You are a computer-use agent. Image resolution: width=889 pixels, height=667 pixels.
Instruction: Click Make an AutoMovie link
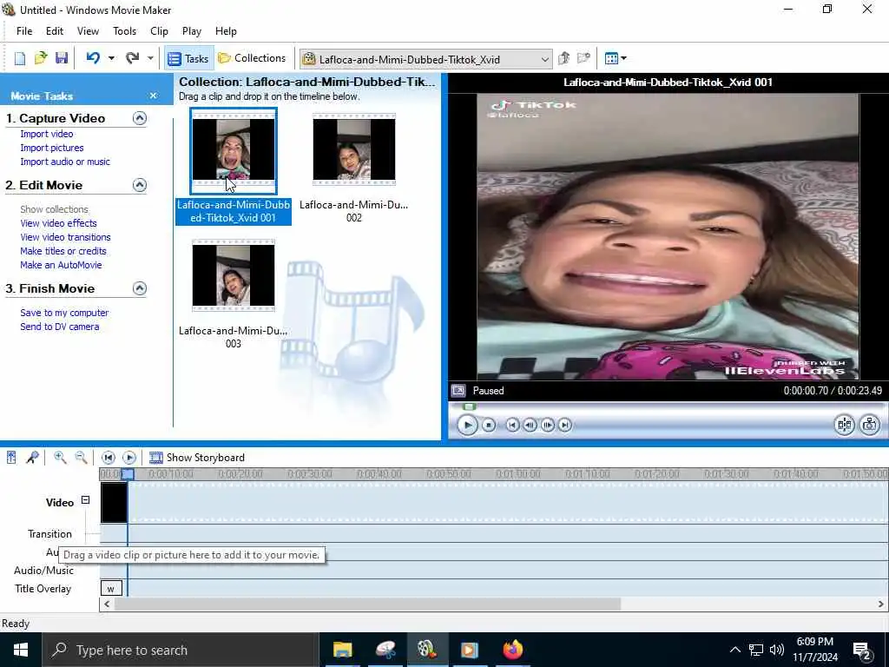(x=62, y=265)
